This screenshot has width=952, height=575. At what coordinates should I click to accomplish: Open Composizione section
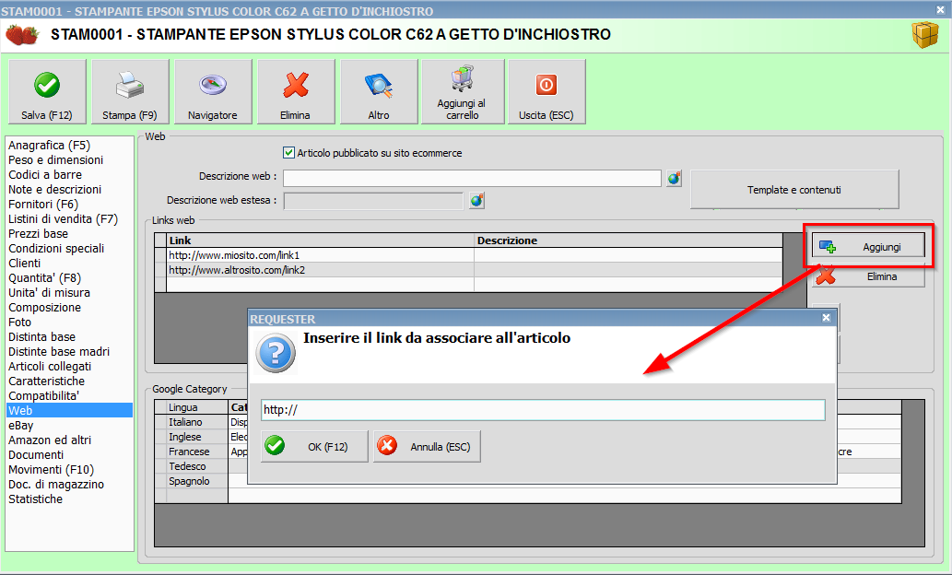44,307
